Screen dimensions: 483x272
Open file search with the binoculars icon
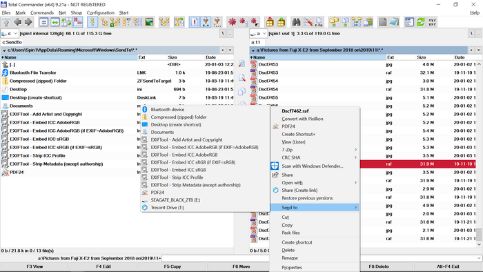296,22
